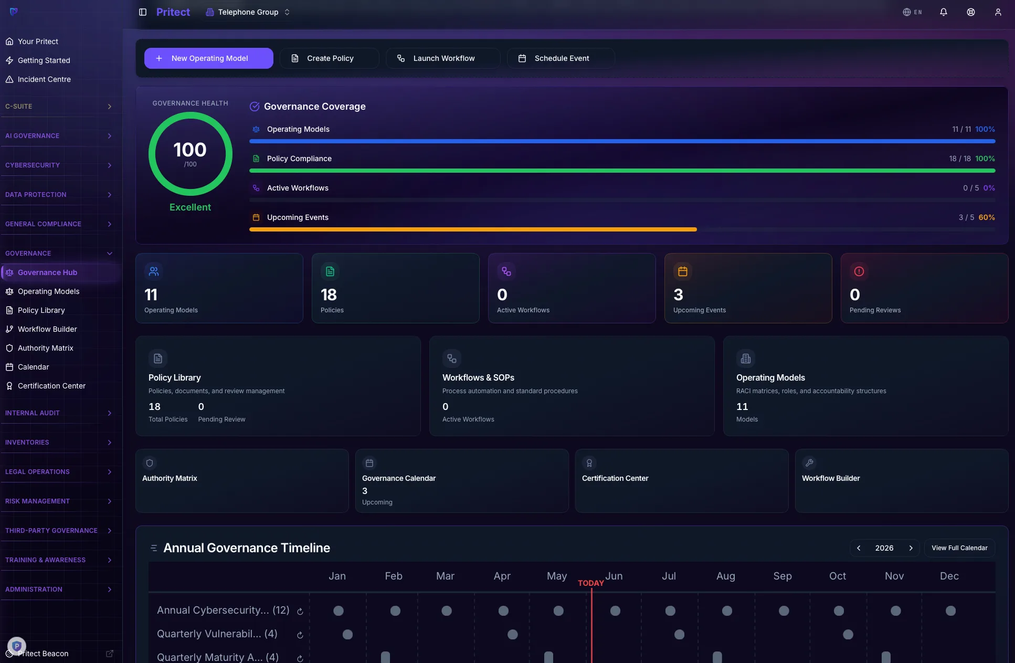This screenshot has height=663, width=1015.
Task: Click the Governance Coverage check icon
Action: pos(255,107)
